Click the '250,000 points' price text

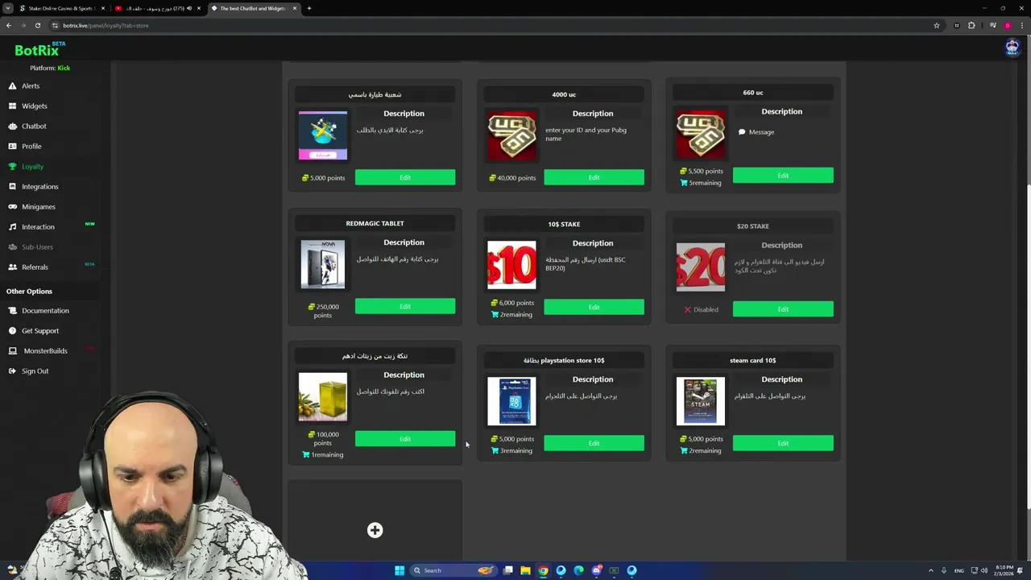323,311
